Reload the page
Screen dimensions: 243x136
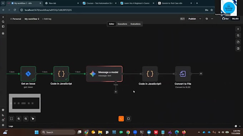(15, 10)
